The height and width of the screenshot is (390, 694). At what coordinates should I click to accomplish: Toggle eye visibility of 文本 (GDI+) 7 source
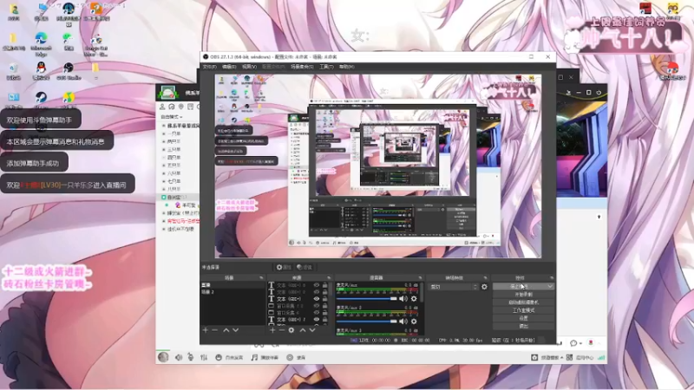[x=317, y=319]
